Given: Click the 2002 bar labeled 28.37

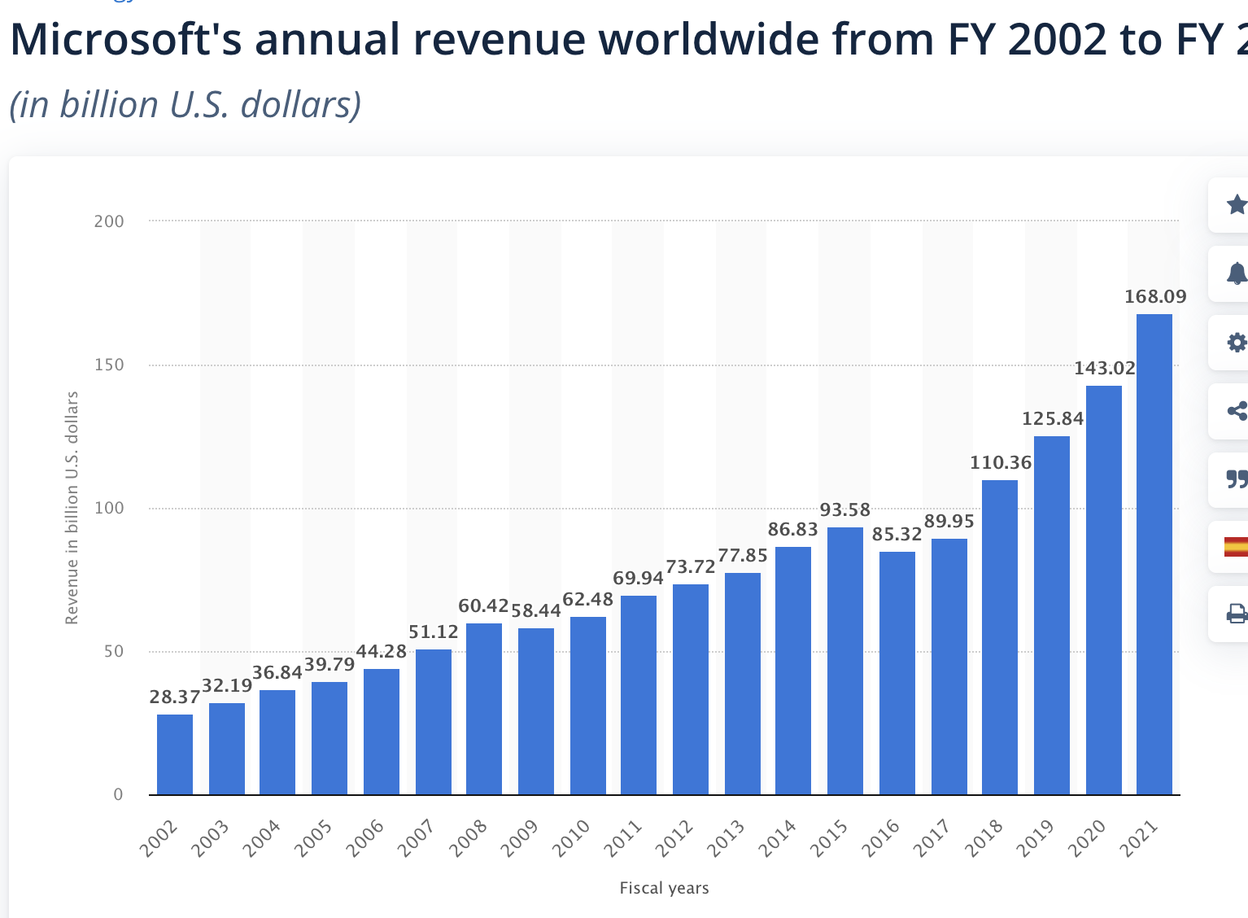Looking at the screenshot, I should 175,754.
